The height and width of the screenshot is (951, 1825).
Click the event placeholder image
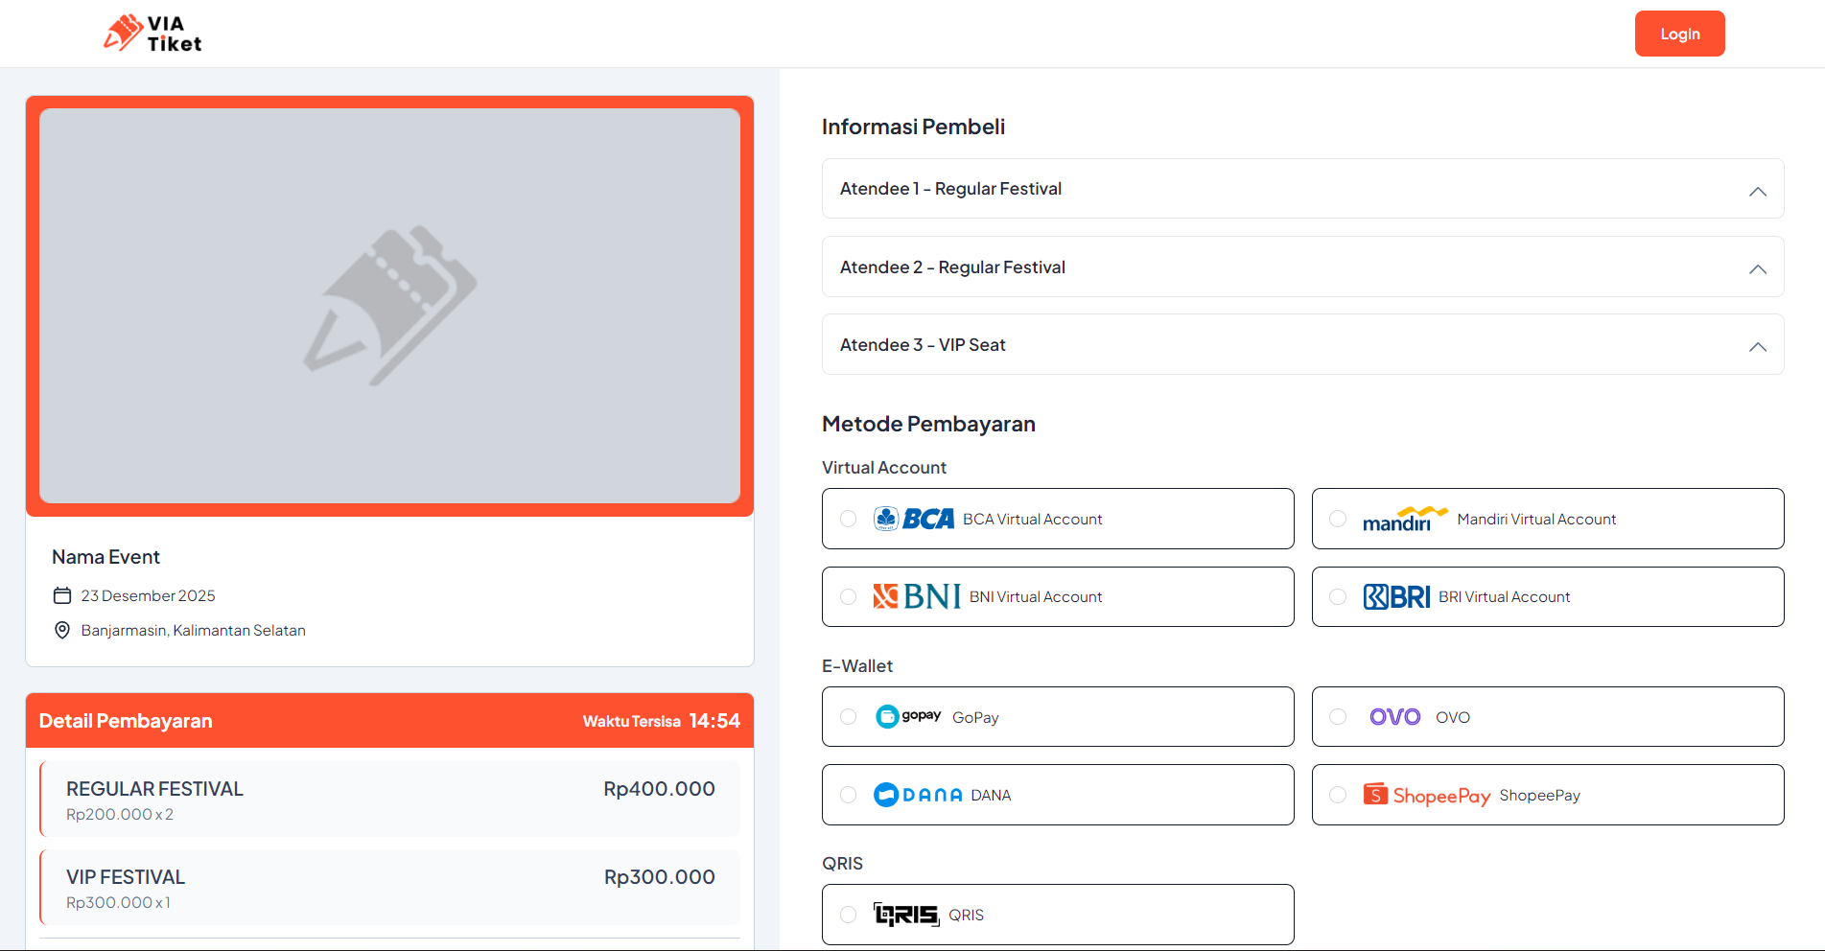(x=389, y=306)
